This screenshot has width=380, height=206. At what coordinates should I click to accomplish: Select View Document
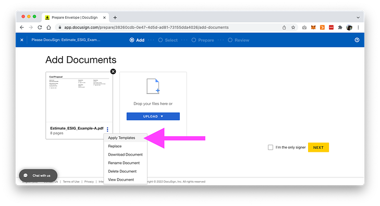click(126, 179)
